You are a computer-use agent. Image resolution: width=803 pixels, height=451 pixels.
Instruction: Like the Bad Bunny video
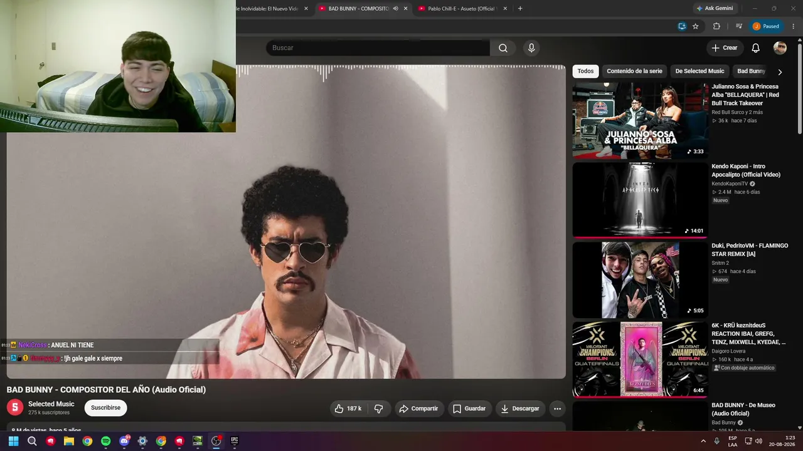point(348,408)
